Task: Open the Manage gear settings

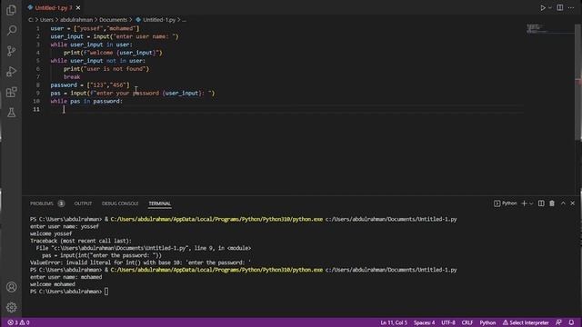Action: pyautogui.click(x=11, y=307)
